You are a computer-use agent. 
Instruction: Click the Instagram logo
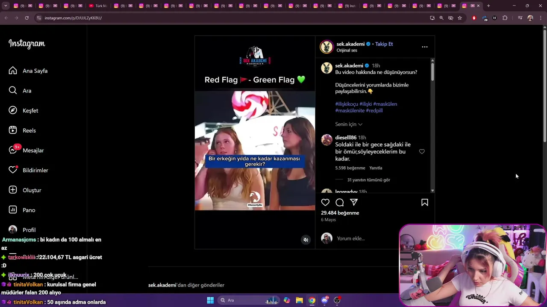tap(26, 44)
